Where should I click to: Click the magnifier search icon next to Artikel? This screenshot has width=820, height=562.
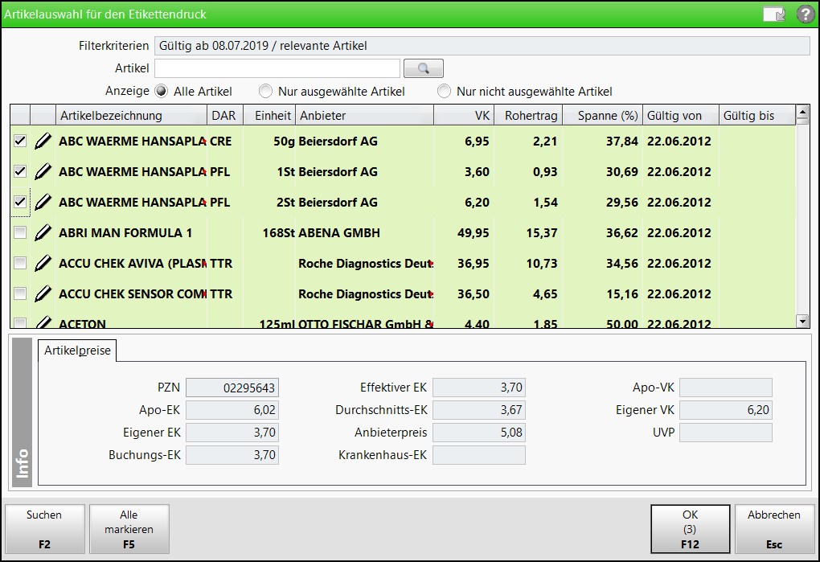tap(423, 68)
